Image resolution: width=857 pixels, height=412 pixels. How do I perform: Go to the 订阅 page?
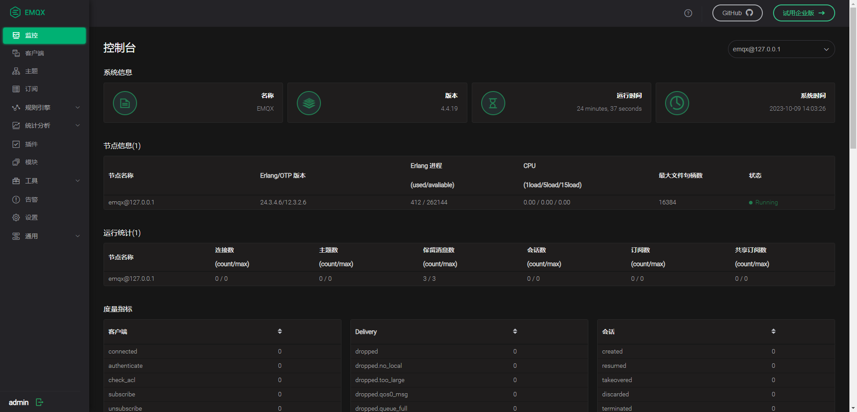click(x=31, y=89)
